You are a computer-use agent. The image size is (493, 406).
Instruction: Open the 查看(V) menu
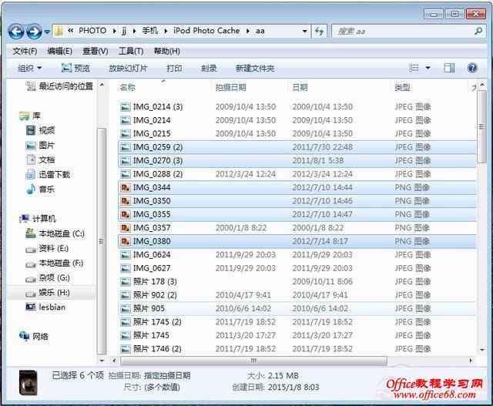(96, 51)
